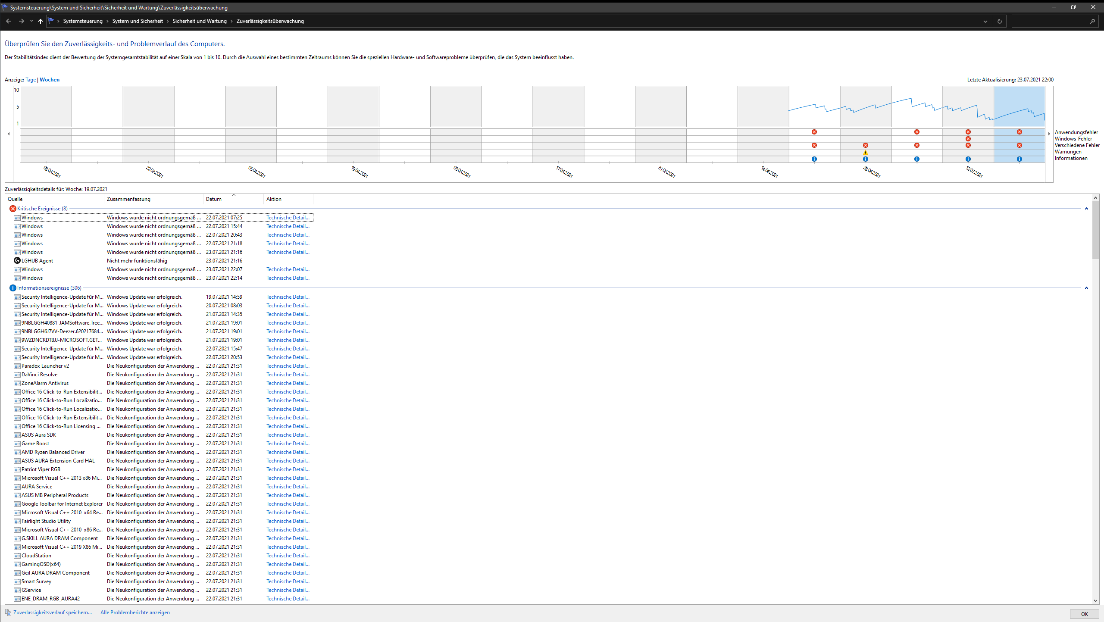Click the OK button
The image size is (1104, 622).
(x=1084, y=614)
